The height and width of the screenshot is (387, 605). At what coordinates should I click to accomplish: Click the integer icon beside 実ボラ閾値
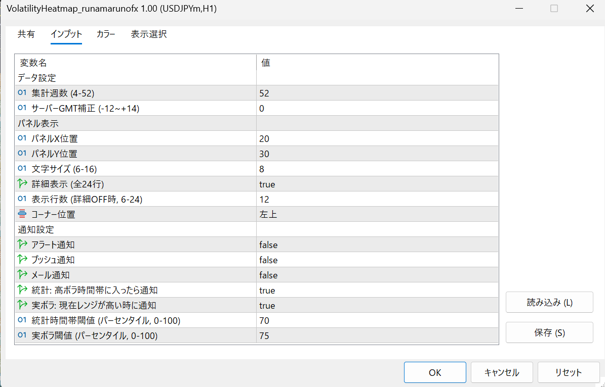22,335
